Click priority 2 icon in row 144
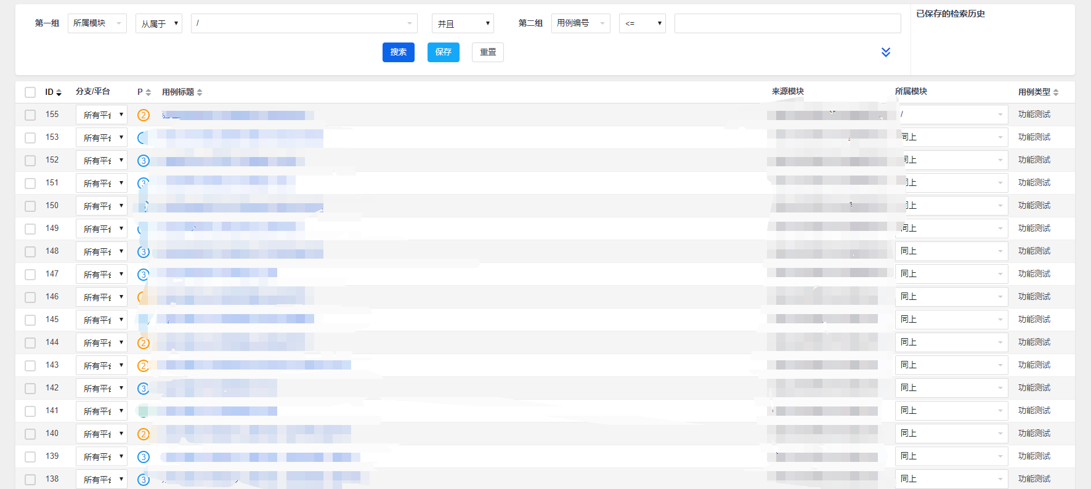This screenshot has height=489, width=1091. coord(144,343)
